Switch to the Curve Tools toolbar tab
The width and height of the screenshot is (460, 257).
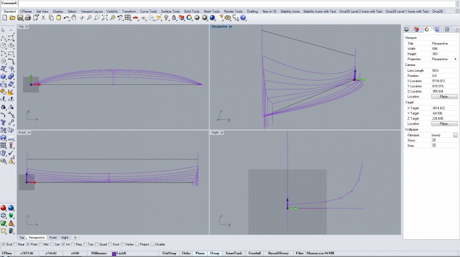click(148, 11)
